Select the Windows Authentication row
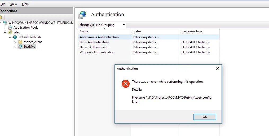This screenshot has width=269, height=136. [x=97, y=52]
